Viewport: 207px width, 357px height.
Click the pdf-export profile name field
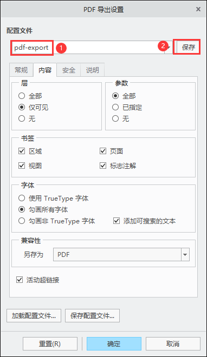point(88,48)
